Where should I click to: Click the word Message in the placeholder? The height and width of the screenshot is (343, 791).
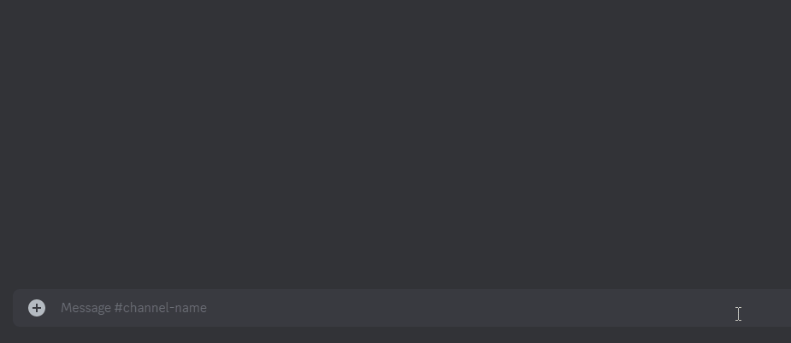pyautogui.click(x=86, y=308)
